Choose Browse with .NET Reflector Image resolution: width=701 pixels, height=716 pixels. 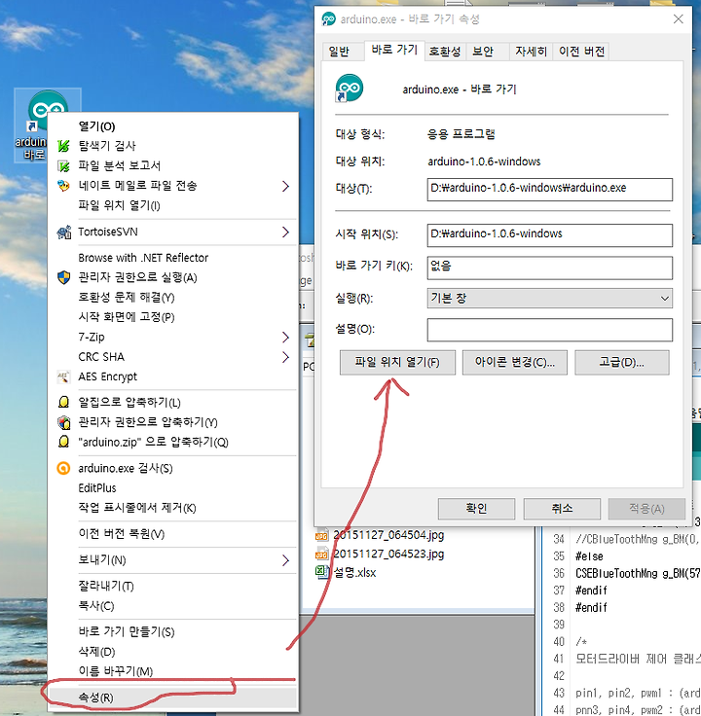point(143,258)
